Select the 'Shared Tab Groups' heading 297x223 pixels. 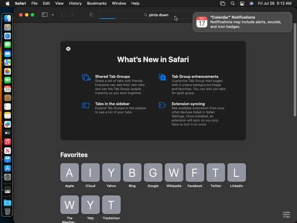[112, 76]
